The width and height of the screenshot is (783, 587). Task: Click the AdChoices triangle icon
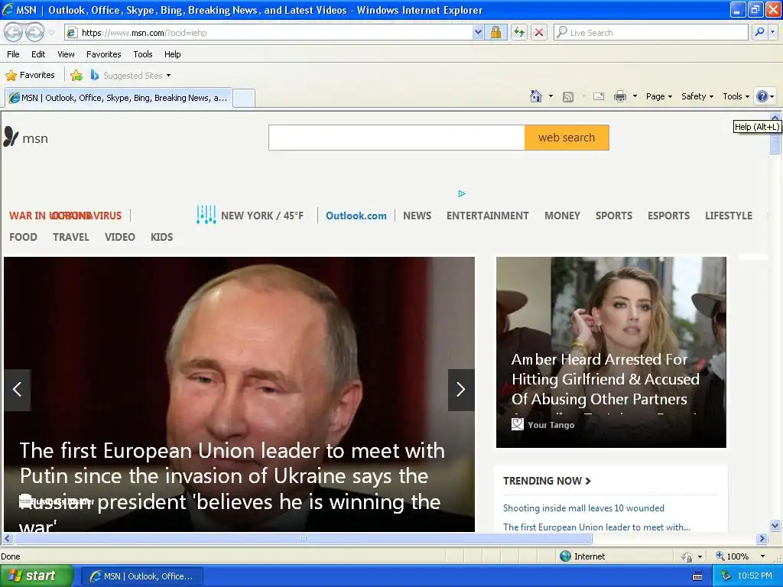click(462, 193)
